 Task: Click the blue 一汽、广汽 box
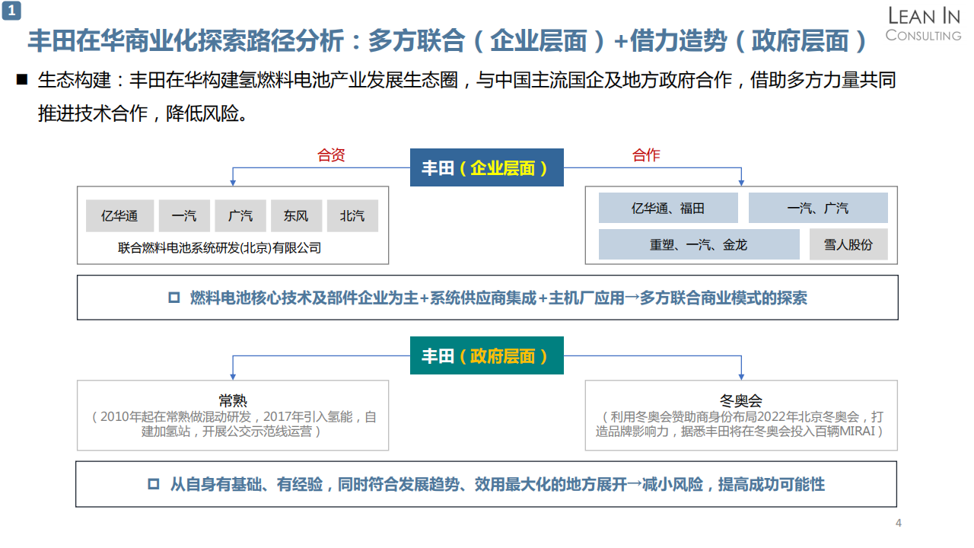(x=818, y=208)
